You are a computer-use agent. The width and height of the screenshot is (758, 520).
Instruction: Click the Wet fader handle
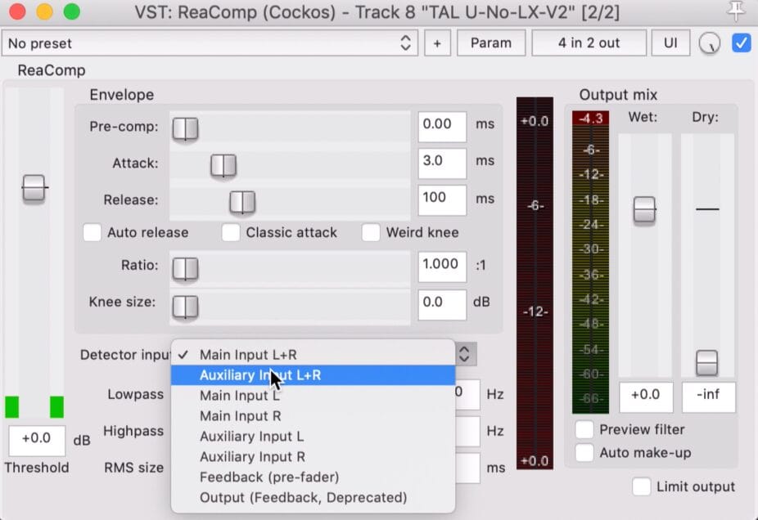coord(644,209)
